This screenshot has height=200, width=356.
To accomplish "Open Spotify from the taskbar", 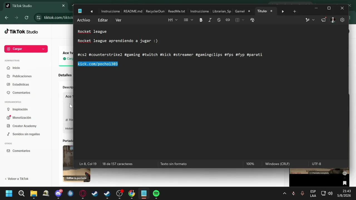I will tap(156, 193).
